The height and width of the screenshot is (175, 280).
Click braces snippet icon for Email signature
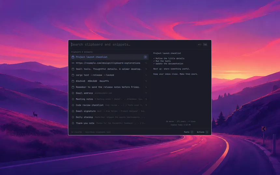coord(73,111)
